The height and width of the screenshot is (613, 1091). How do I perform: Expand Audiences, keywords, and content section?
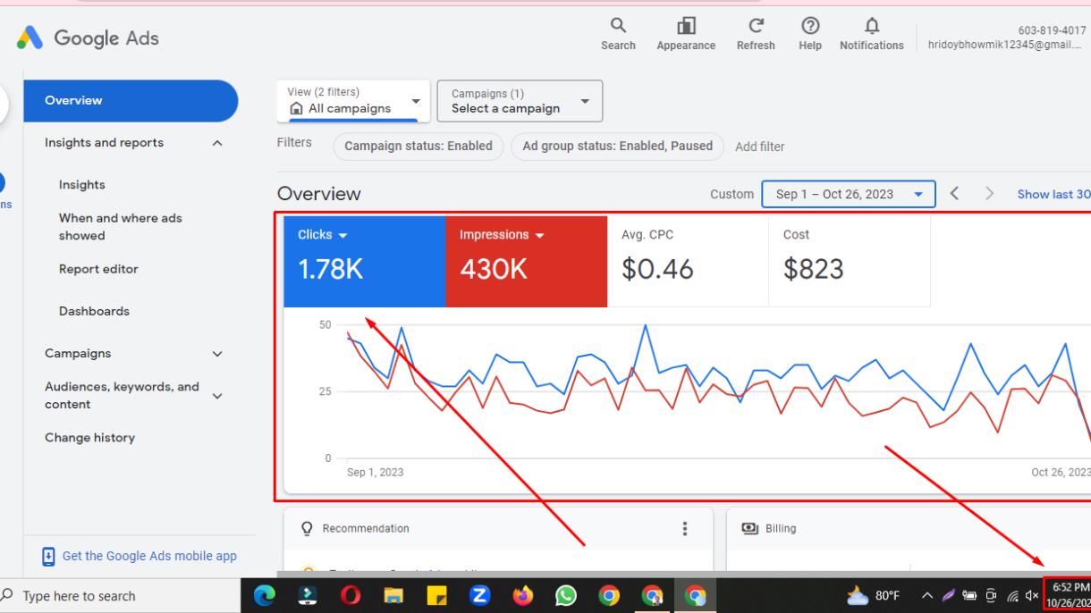217,396
